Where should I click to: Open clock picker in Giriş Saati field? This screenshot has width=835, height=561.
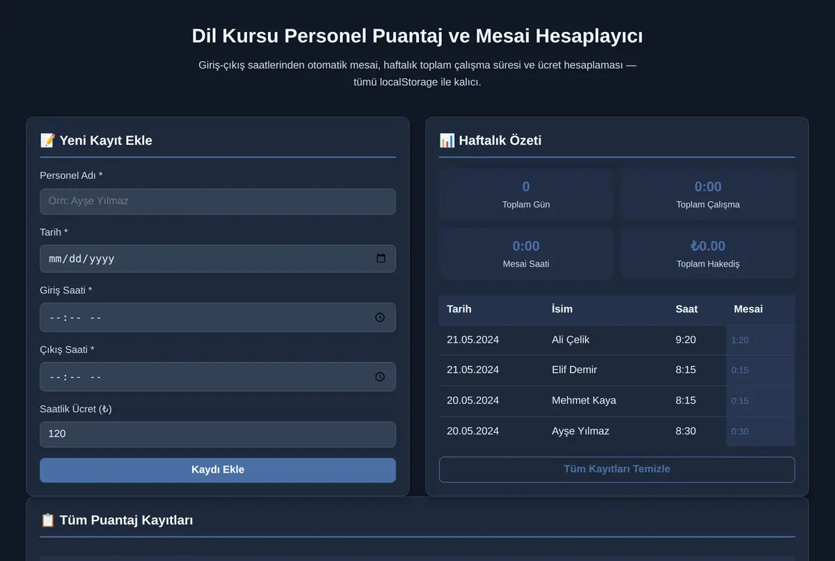click(x=380, y=317)
